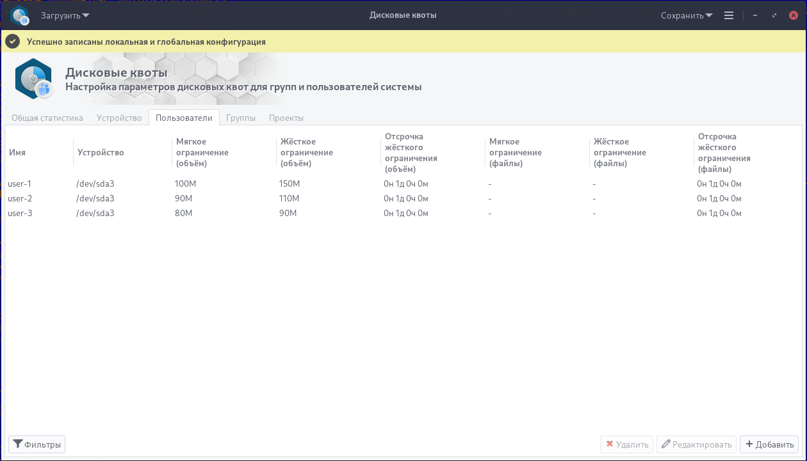This screenshot has width=807, height=461.
Task: Sort by the Имя column header
Action: pos(17,153)
